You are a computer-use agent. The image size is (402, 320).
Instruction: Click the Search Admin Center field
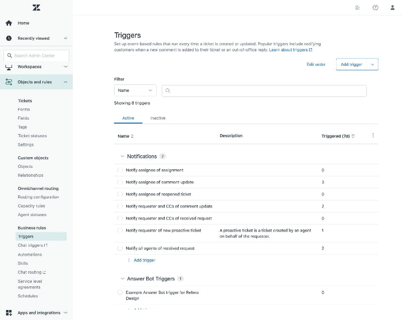[36, 55]
